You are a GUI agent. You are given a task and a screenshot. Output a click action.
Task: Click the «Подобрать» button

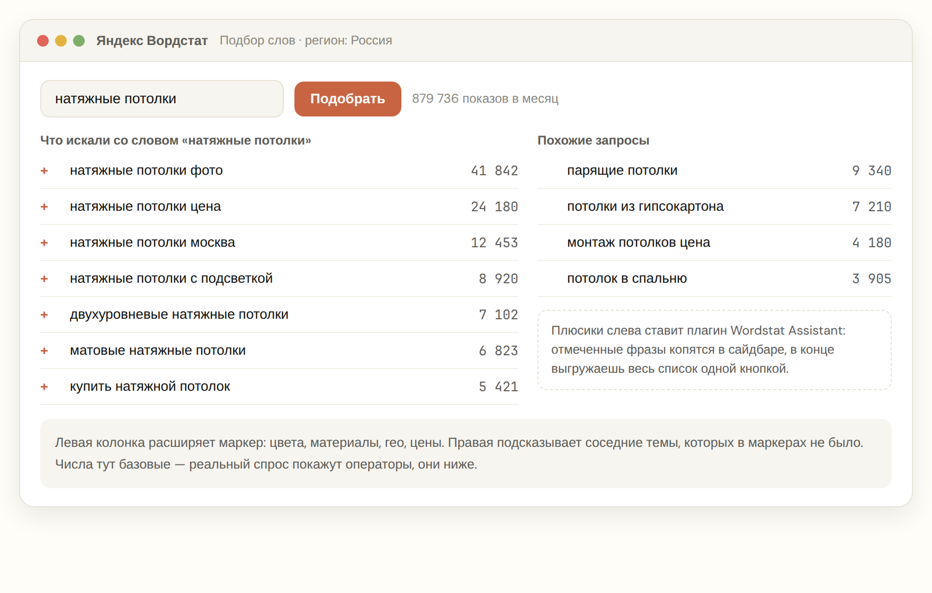(x=347, y=99)
